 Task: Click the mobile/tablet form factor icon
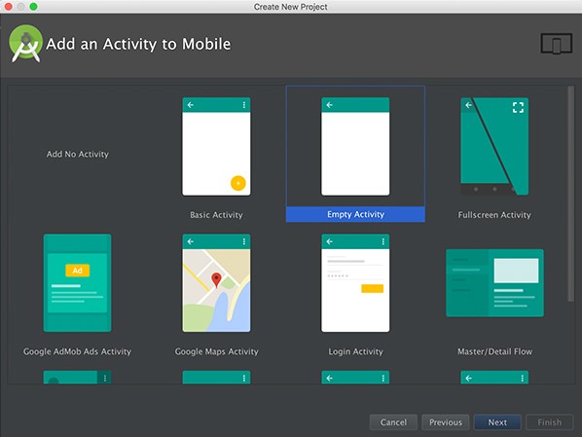pyautogui.click(x=556, y=44)
